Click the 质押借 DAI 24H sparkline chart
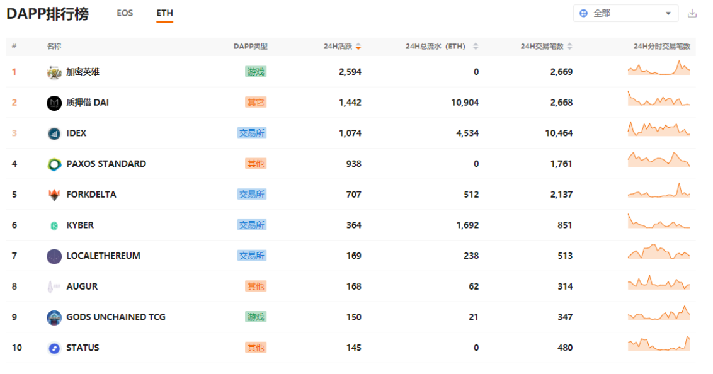 (x=659, y=98)
